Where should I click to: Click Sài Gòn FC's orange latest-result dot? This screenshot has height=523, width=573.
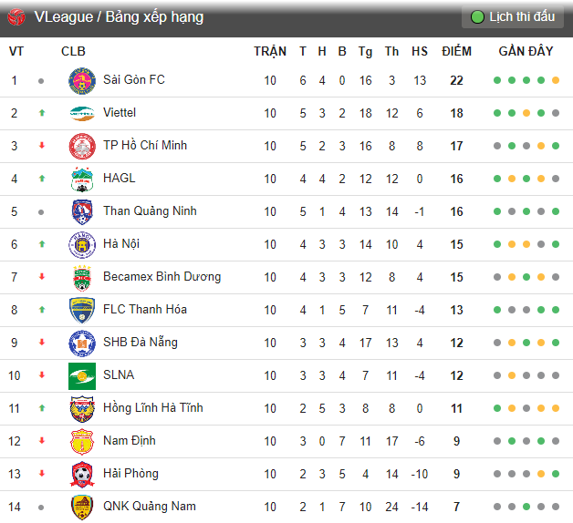click(x=556, y=80)
